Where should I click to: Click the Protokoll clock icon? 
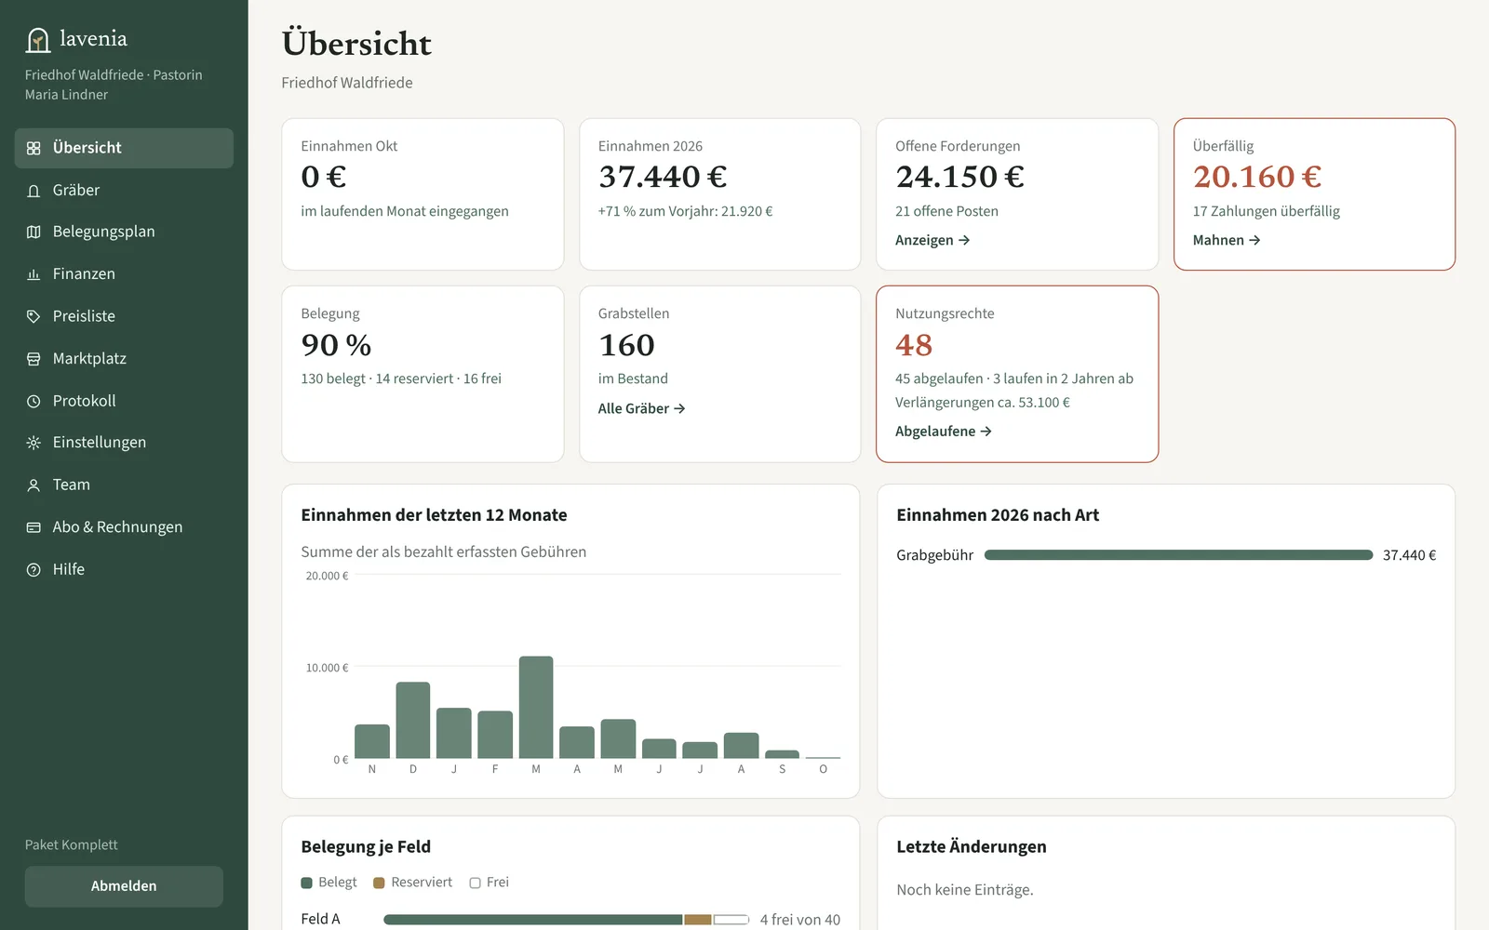click(34, 401)
